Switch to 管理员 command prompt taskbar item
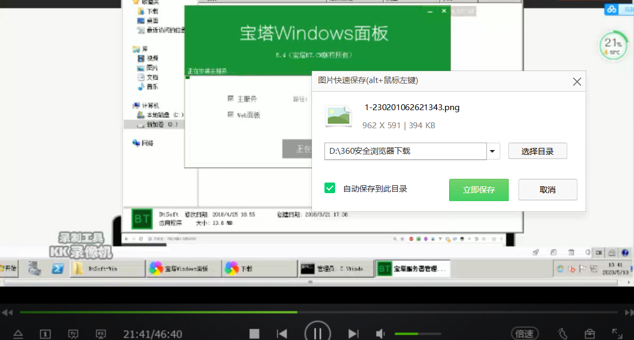This screenshot has height=340, width=634. (x=336, y=269)
